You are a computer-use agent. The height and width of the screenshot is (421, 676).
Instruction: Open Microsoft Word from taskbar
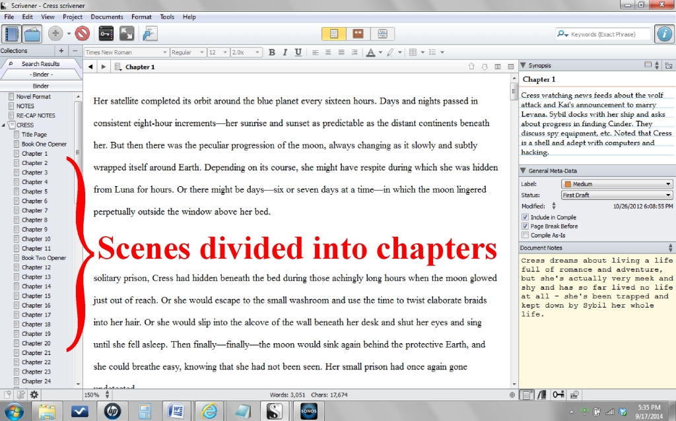[x=176, y=411]
